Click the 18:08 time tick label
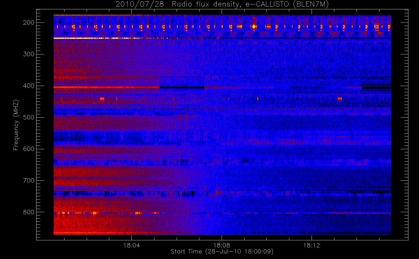 (222, 245)
